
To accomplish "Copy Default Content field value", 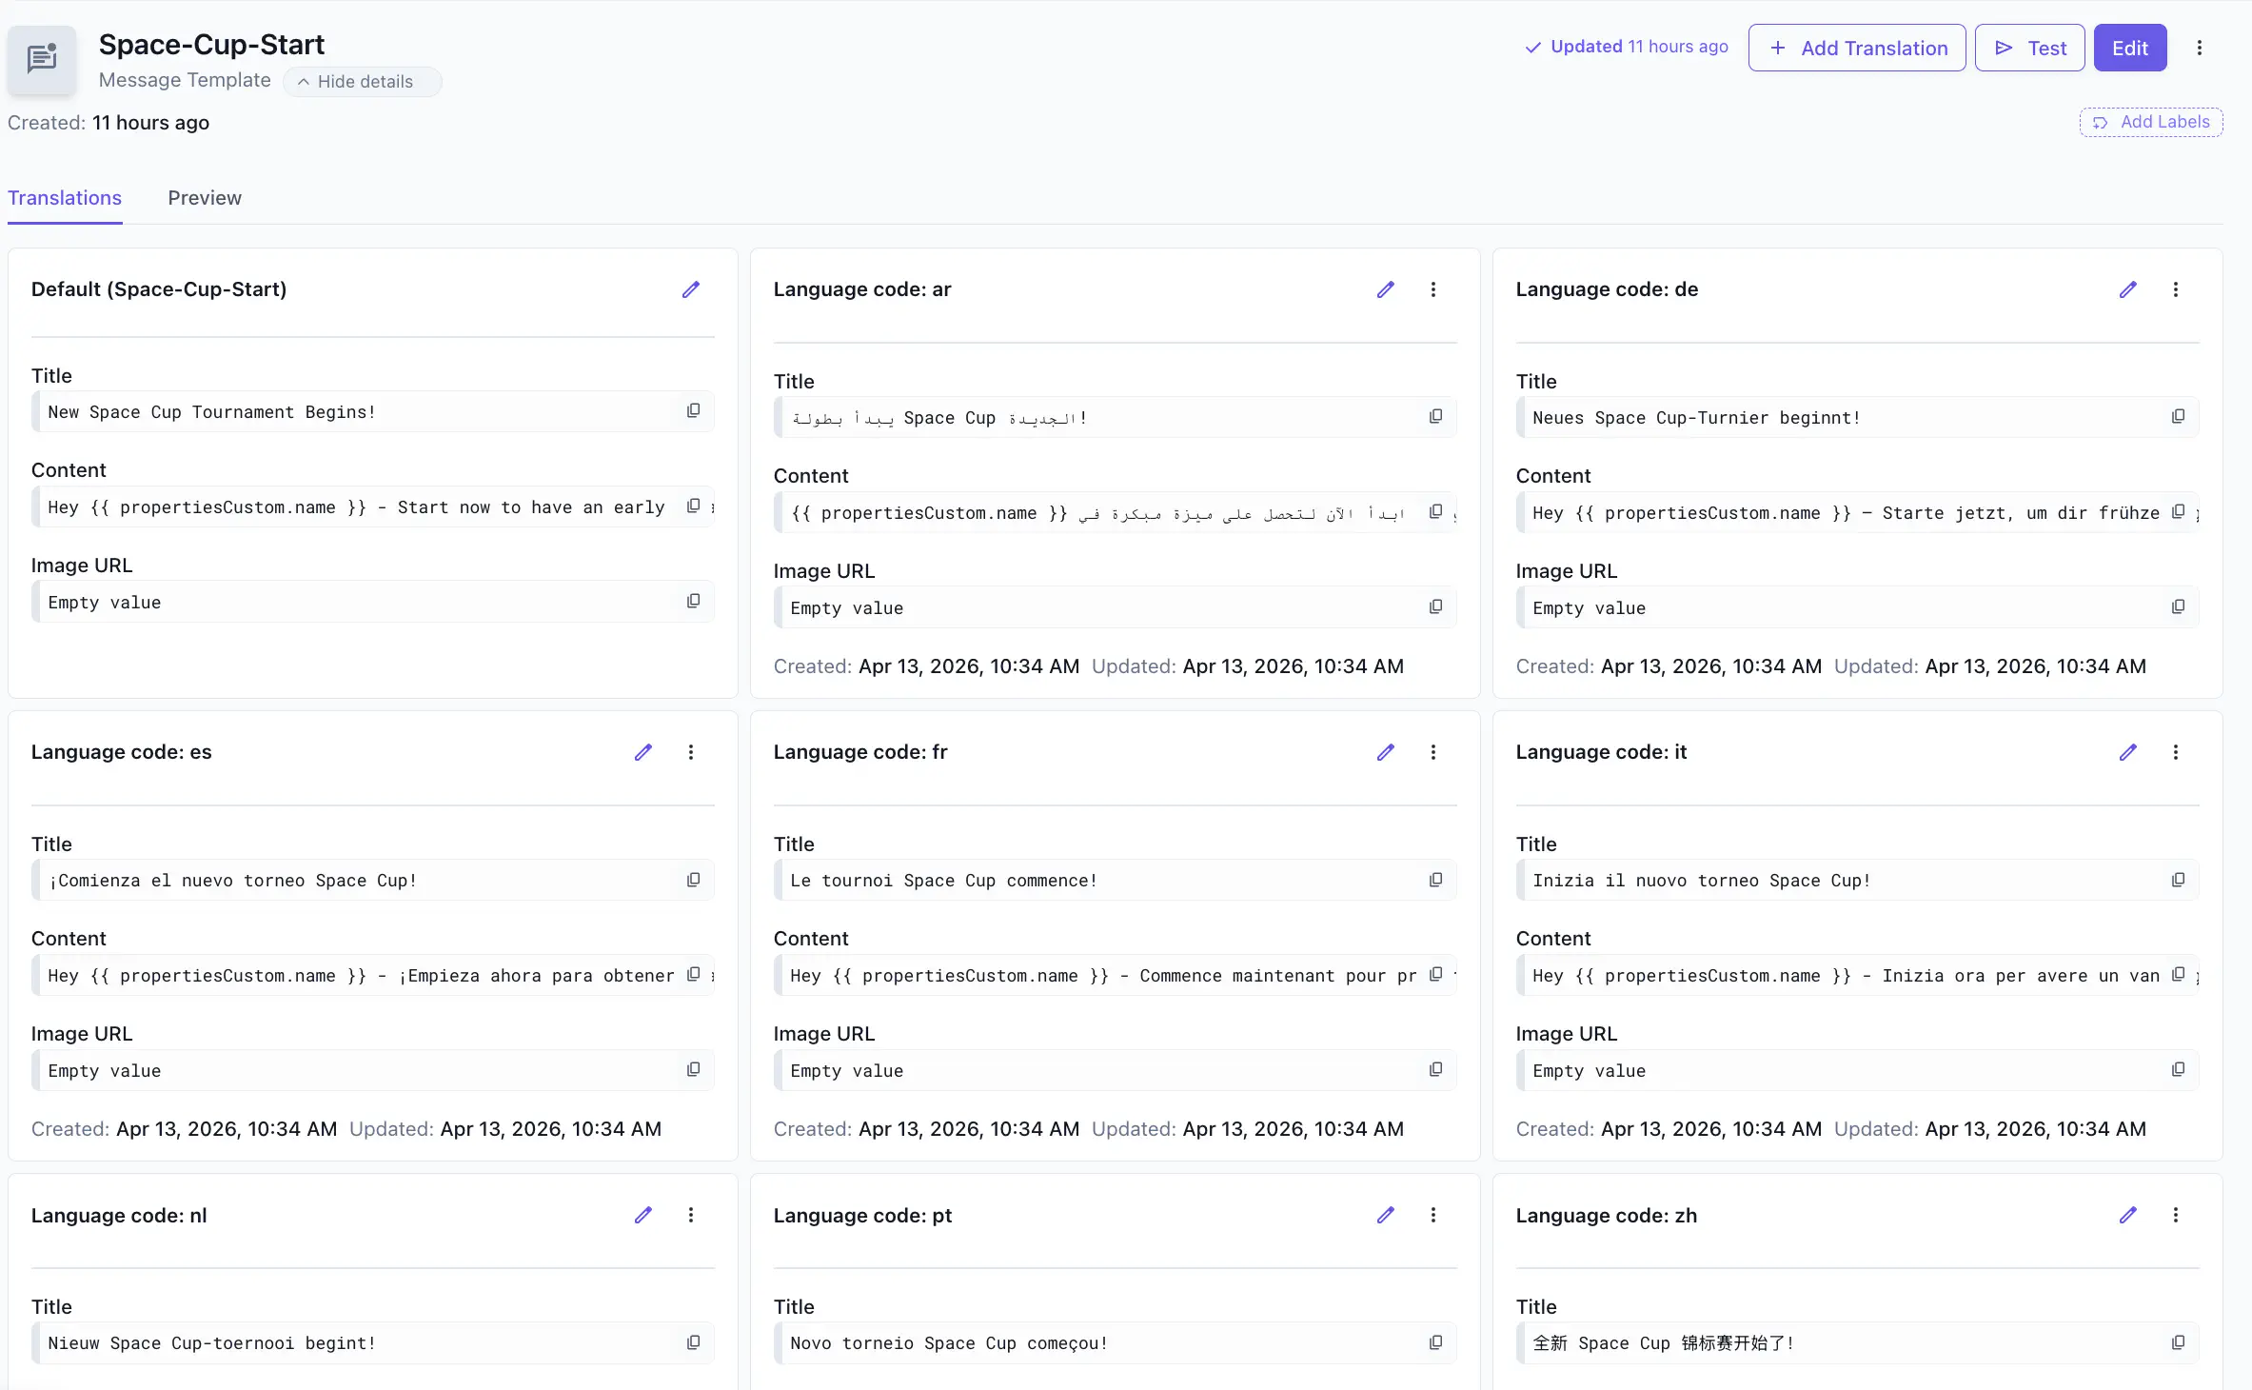I will 693,506.
